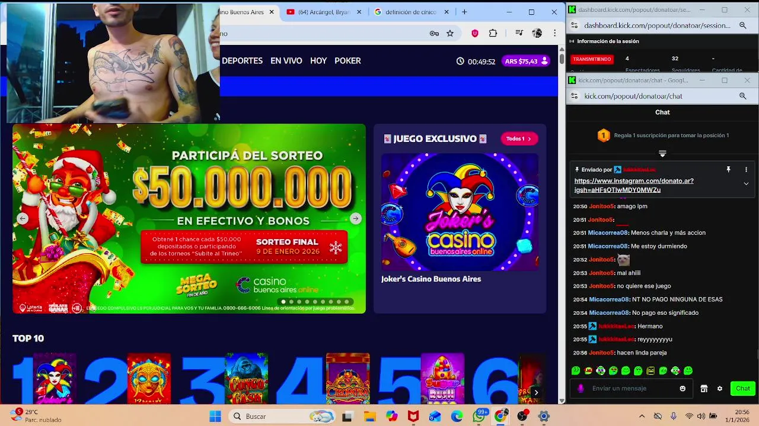Close the YouTube Arcángel tab
The image size is (759, 426).
point(359,12)
